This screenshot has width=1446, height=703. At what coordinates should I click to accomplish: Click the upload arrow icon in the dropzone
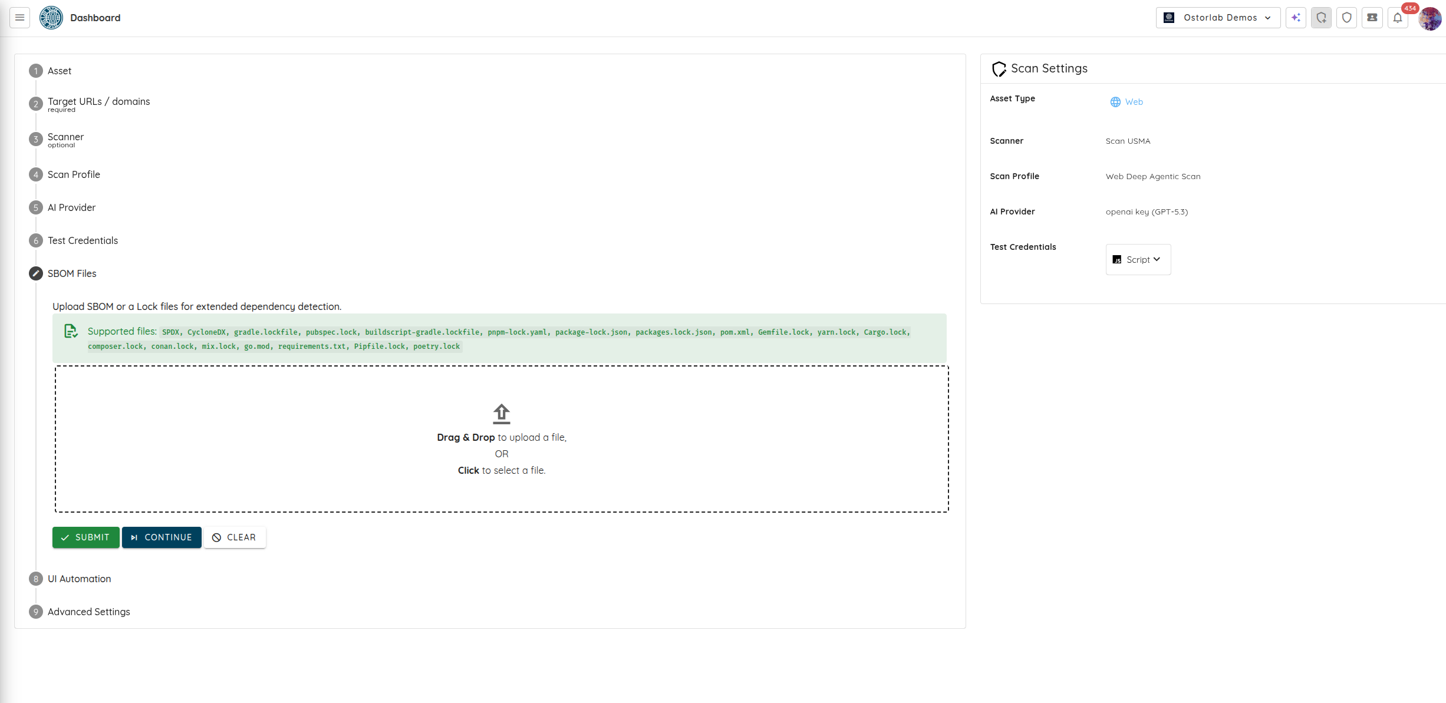point(501,414)
